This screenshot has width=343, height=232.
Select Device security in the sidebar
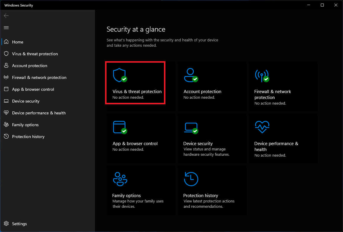(25, 101)
